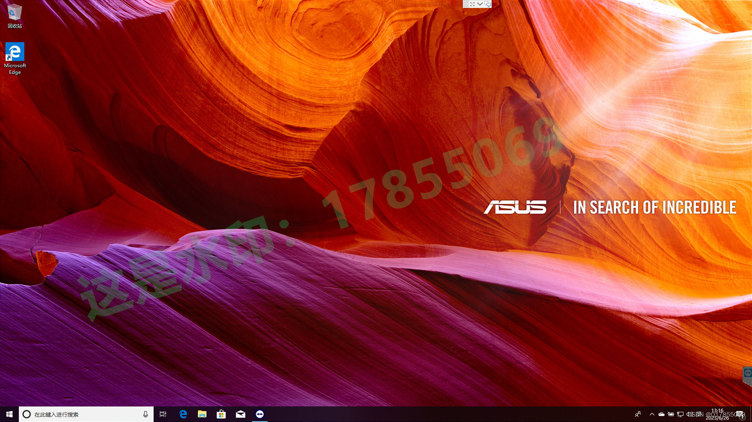Launch Edge from the taskbar

[x=183, y=414]
